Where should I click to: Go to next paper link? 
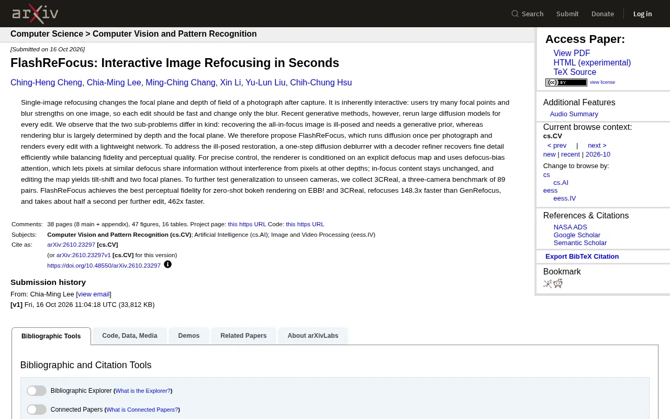pyautogui.click(x=597, y=146)
